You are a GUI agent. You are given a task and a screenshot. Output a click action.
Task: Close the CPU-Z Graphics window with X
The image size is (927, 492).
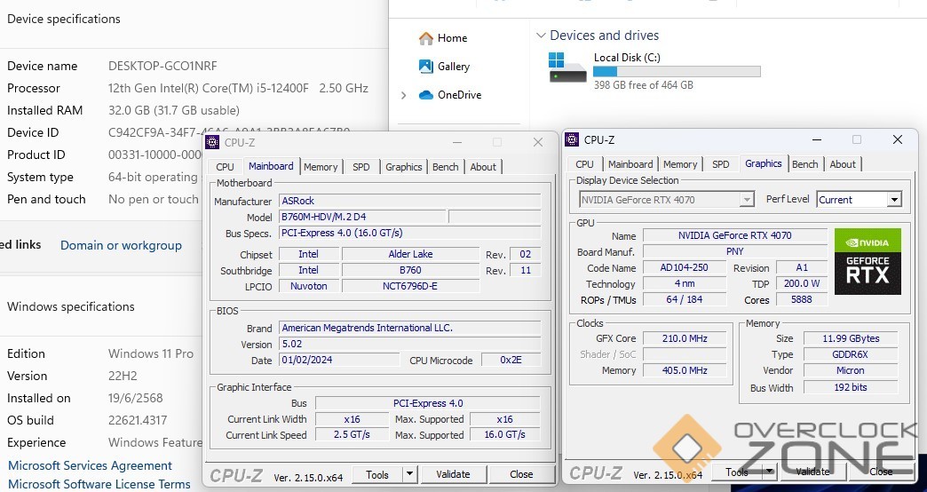(x=899, y=139)
